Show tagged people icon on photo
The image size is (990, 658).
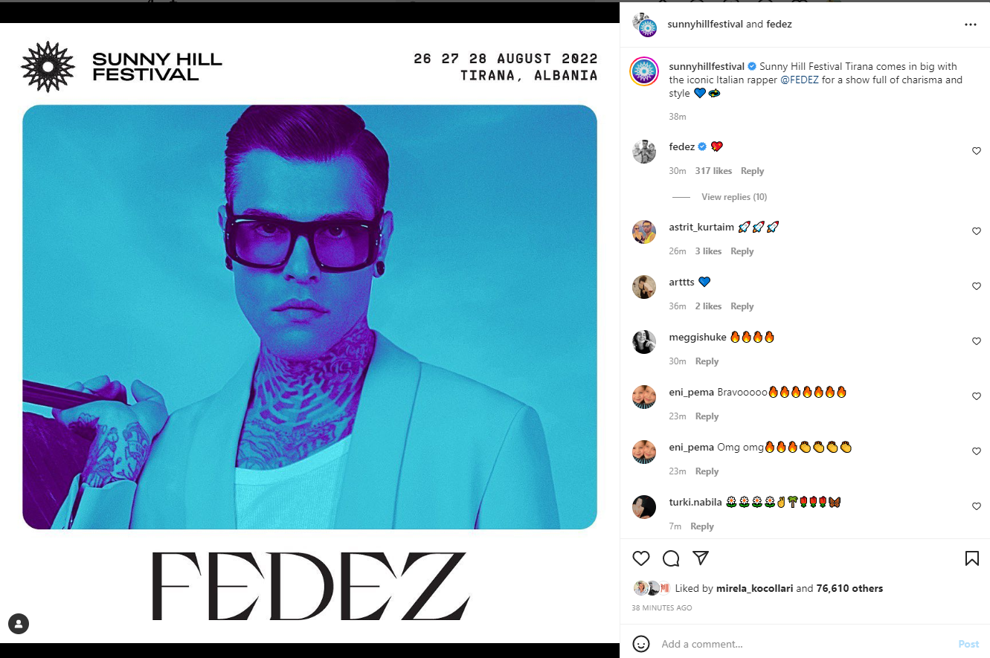(x=19, y=624)
